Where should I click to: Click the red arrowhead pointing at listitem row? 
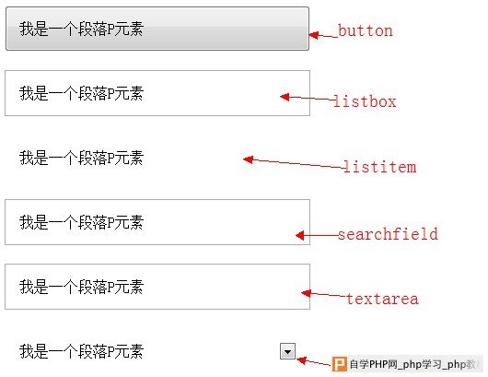coord(248,159)
